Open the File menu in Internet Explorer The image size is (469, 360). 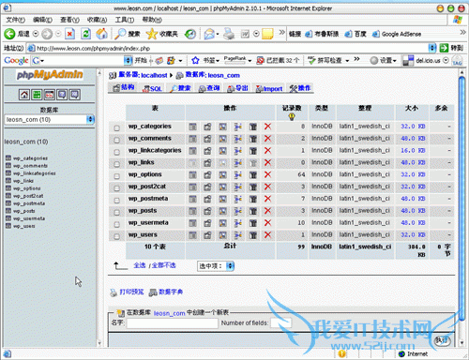tap(15, 20)
